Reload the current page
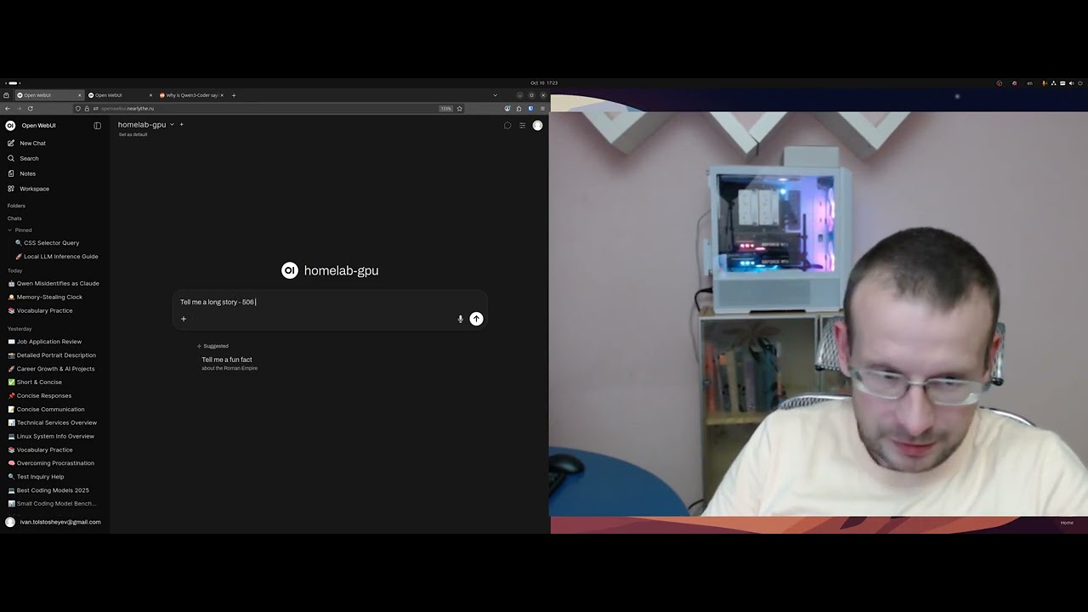The image size is (1088, 612). point(31,108)
